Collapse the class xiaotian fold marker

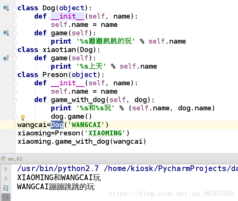pyautogui.click(x=15, y=50)
